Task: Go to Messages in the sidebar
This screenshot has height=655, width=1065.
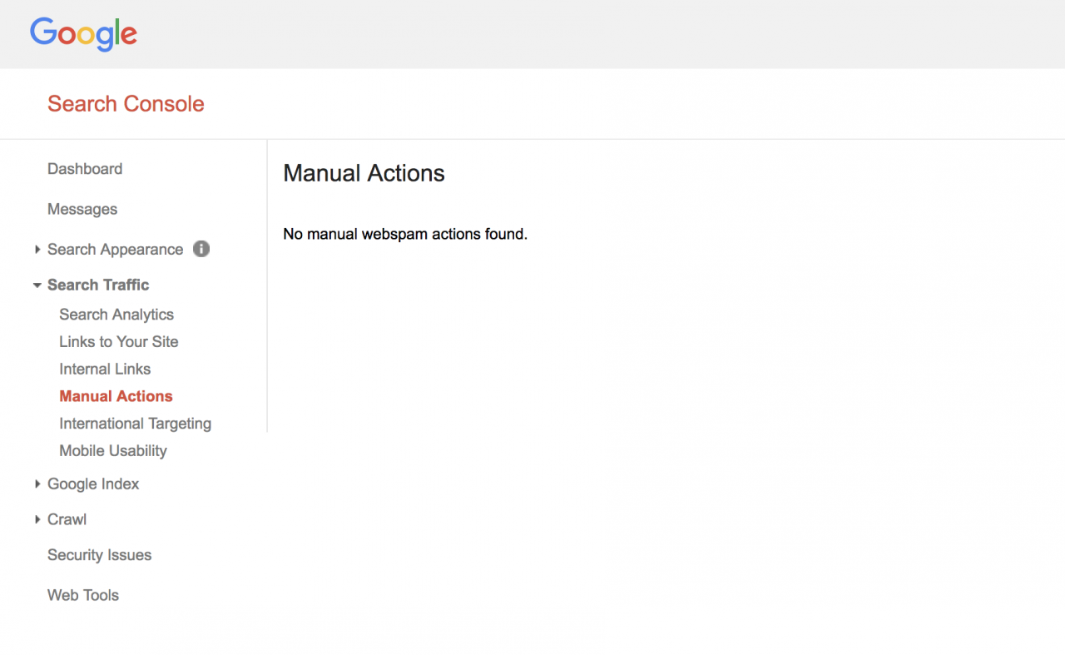Action: click(82, 209)
